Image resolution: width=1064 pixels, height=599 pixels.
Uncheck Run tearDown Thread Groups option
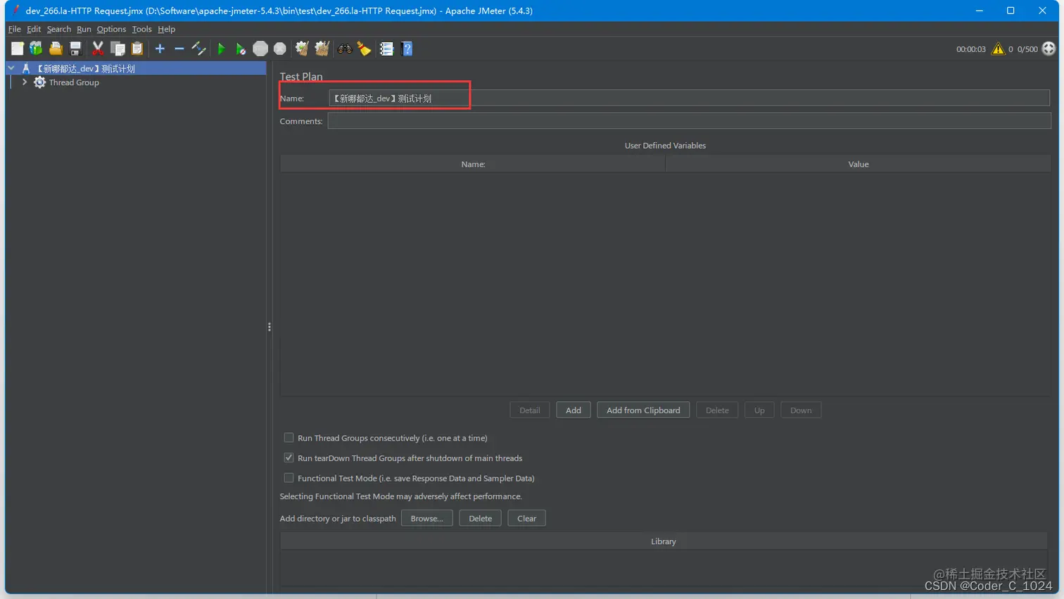[289, 458]
